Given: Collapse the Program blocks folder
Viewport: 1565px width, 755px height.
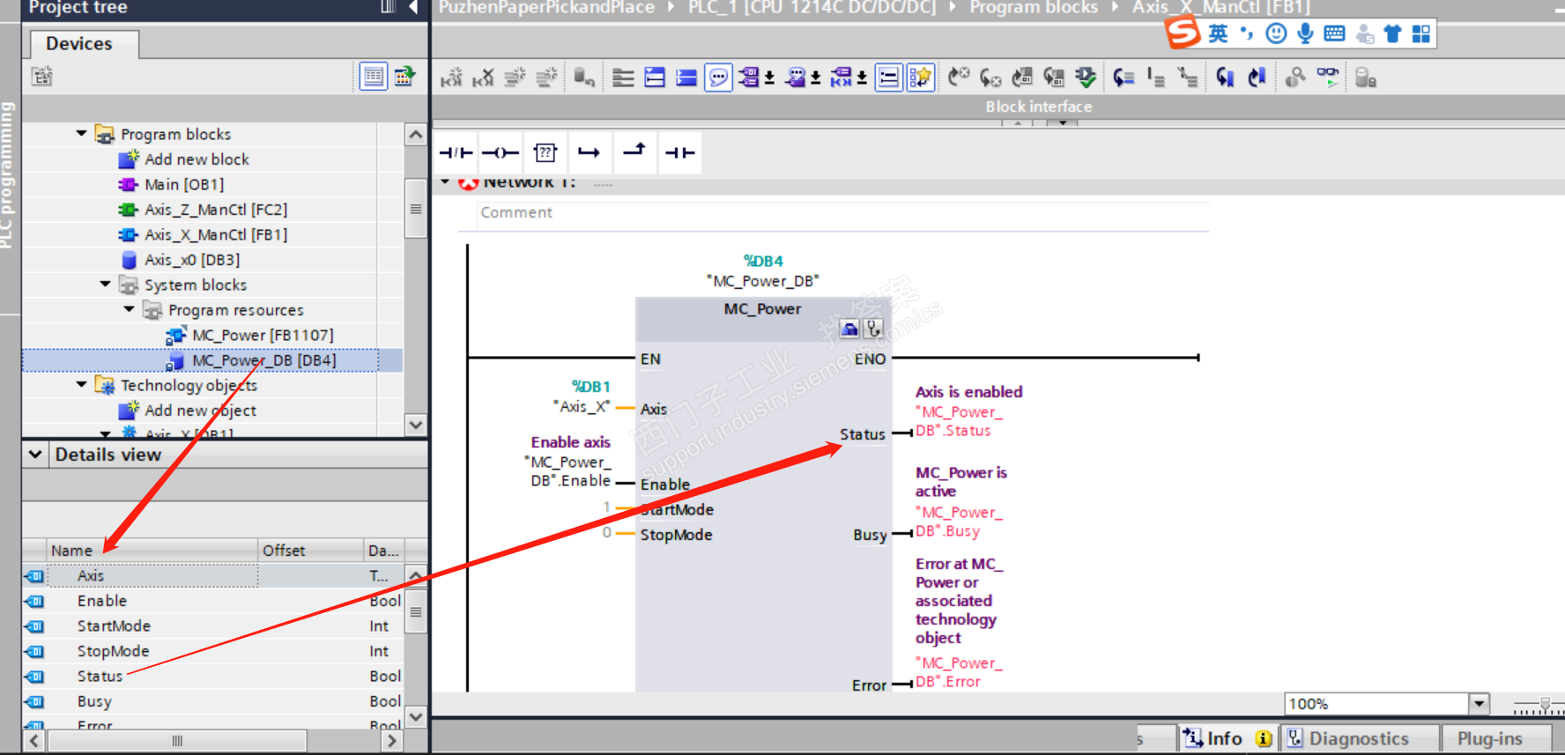Looking at the screenshot, I should 81,134.
